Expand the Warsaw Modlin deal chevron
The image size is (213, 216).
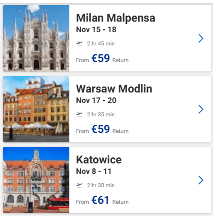[x=201, y=109]
